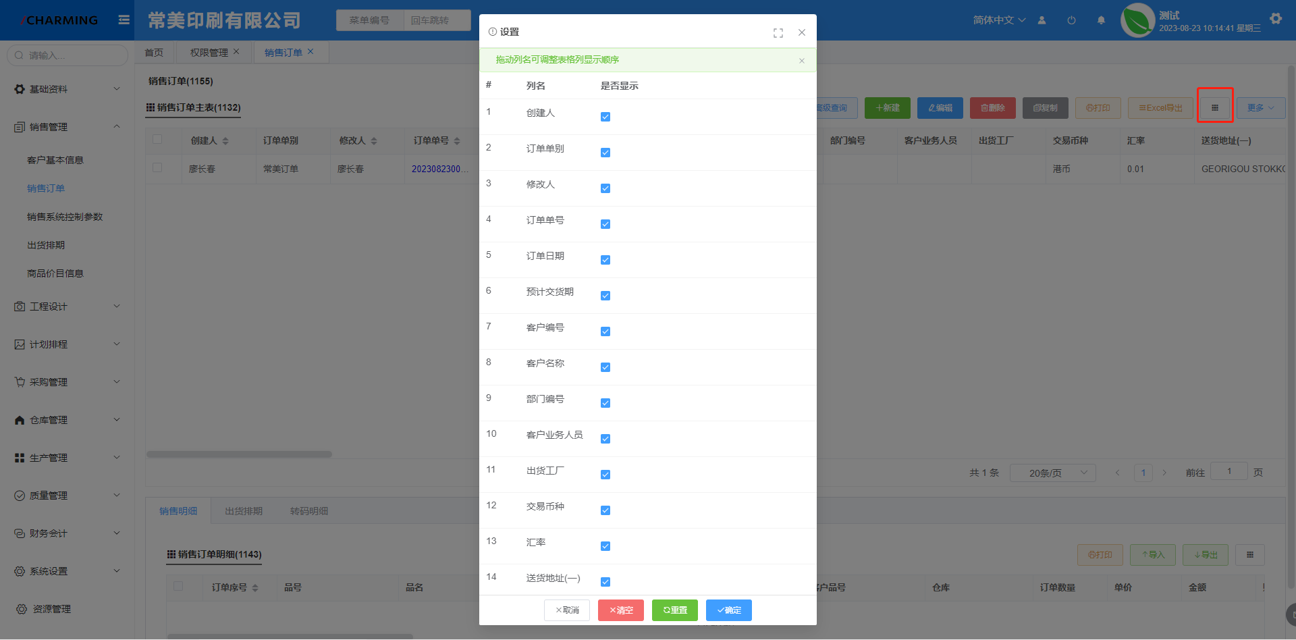Sort the 订单单号 column using its sort arrows
This screenshot has height=640, width=1296.
click(x=457, y=141)
